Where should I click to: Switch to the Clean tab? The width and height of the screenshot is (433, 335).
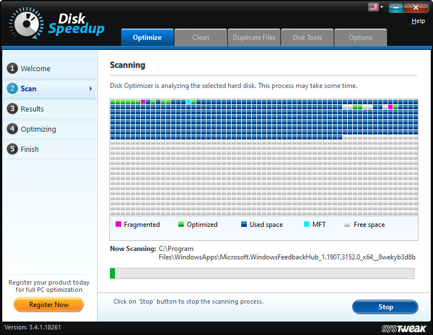point(201,38)
